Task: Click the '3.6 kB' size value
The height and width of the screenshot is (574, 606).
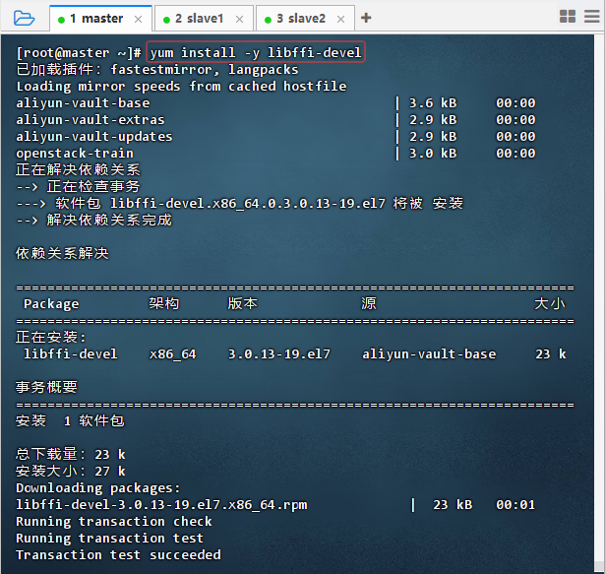Action: coord(433,102)
